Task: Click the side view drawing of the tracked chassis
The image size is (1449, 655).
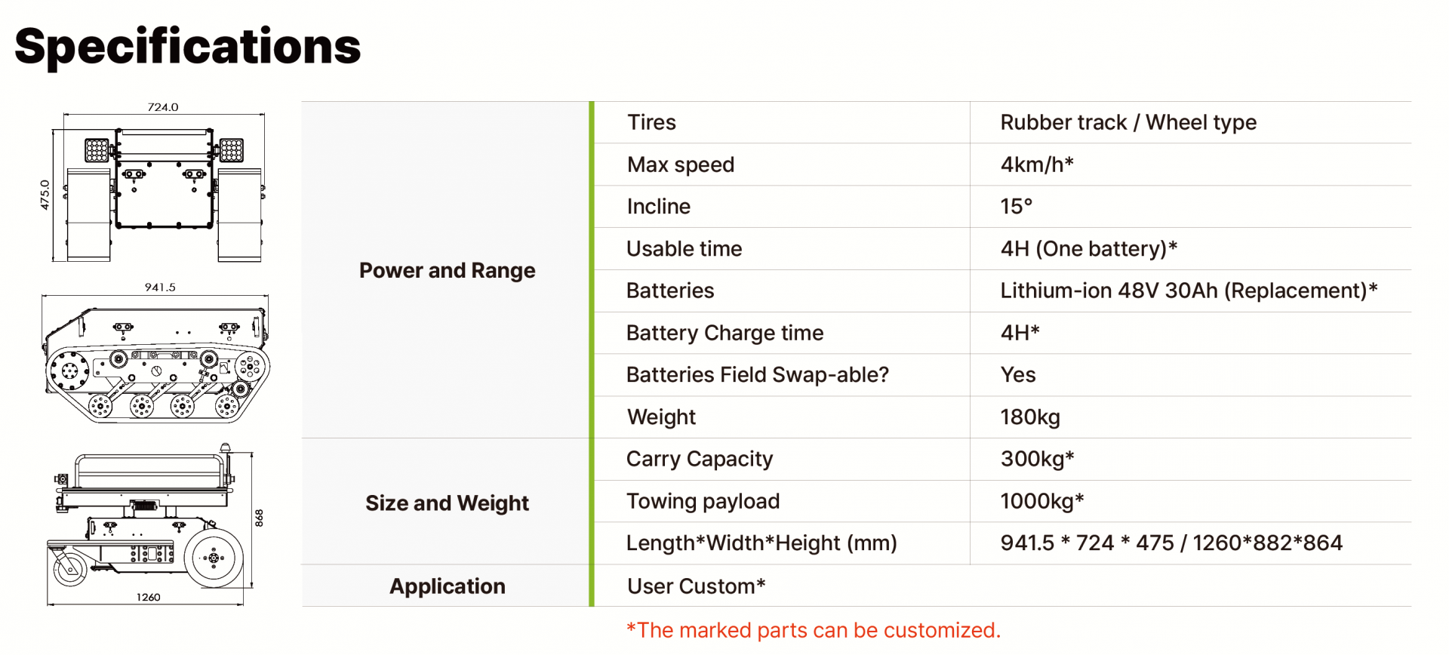Action: coord(156,361)
